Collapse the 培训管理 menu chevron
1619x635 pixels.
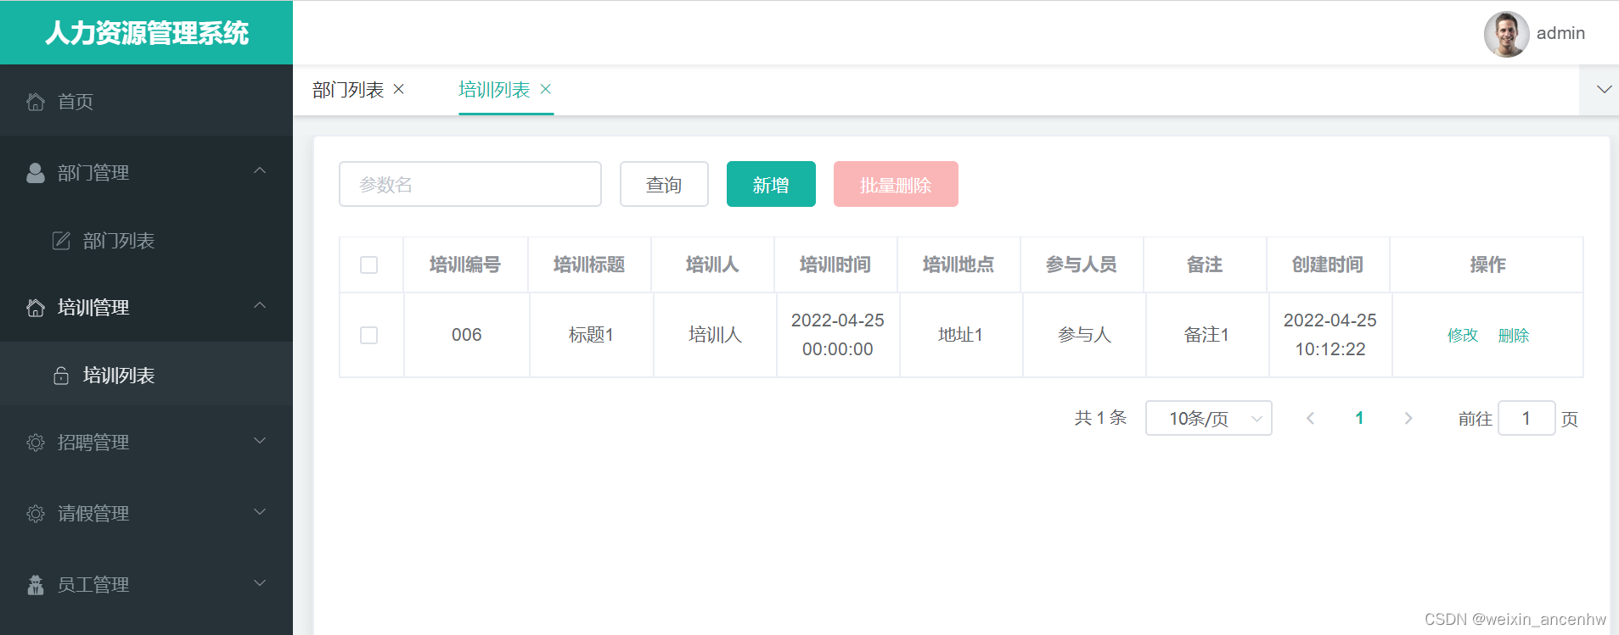[x=261, y=306]
